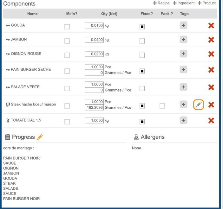This screenshot has width=223, height=209.
Task: Click the Allergens flask icon
Action: (x=136, y=137)
